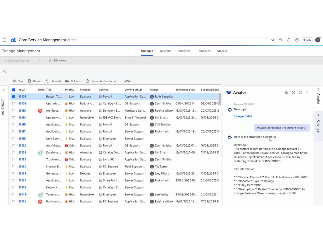Switch to the Calendar tab
The image size is (323, 242).
point(166,51)
